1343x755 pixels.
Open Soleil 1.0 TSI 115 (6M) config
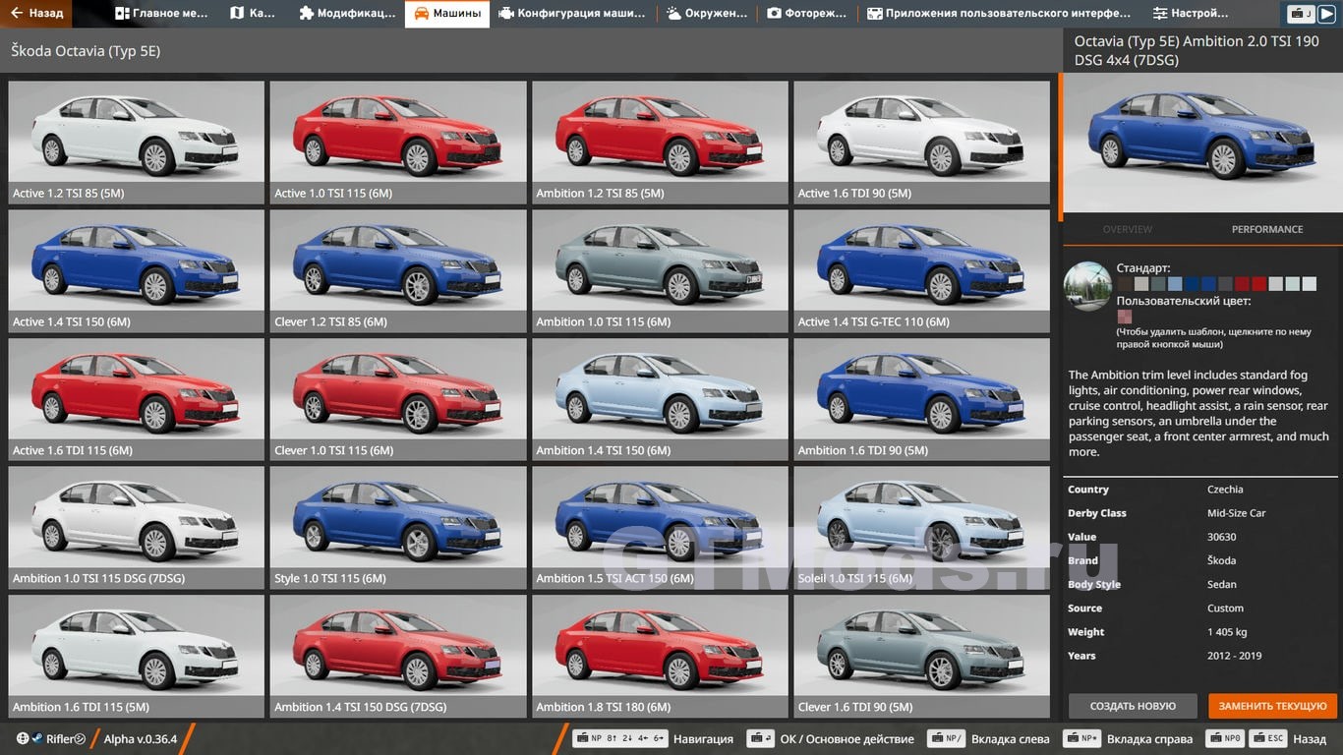(921, 527)
